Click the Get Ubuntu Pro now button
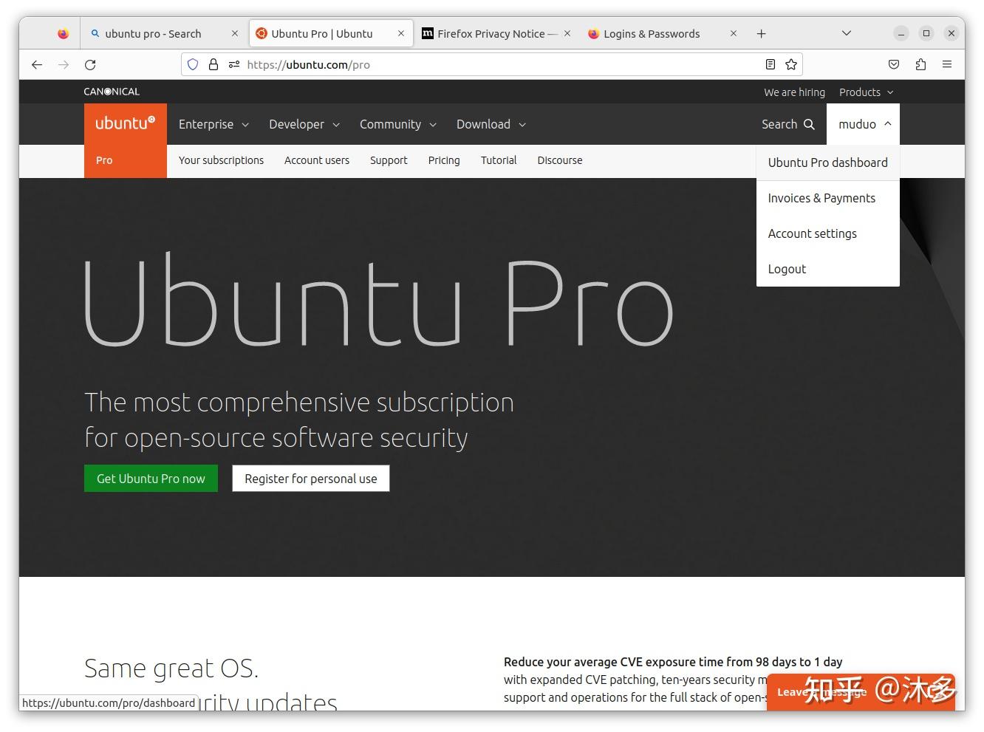This screenshot has width=984, height=732. (151, 478)
